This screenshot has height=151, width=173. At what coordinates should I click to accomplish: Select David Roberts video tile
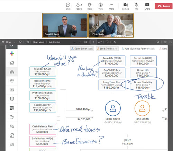tap(65, 25)
